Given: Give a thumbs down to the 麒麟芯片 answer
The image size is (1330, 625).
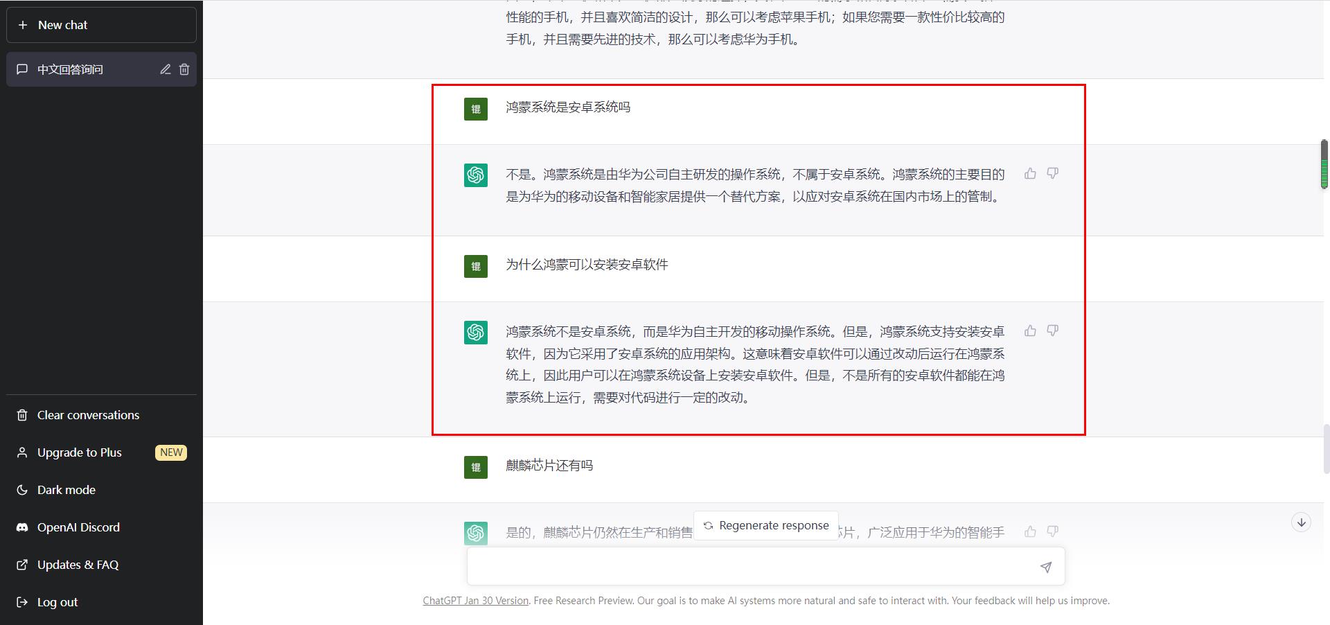Looking at the screenshot, I should 1052,532.
